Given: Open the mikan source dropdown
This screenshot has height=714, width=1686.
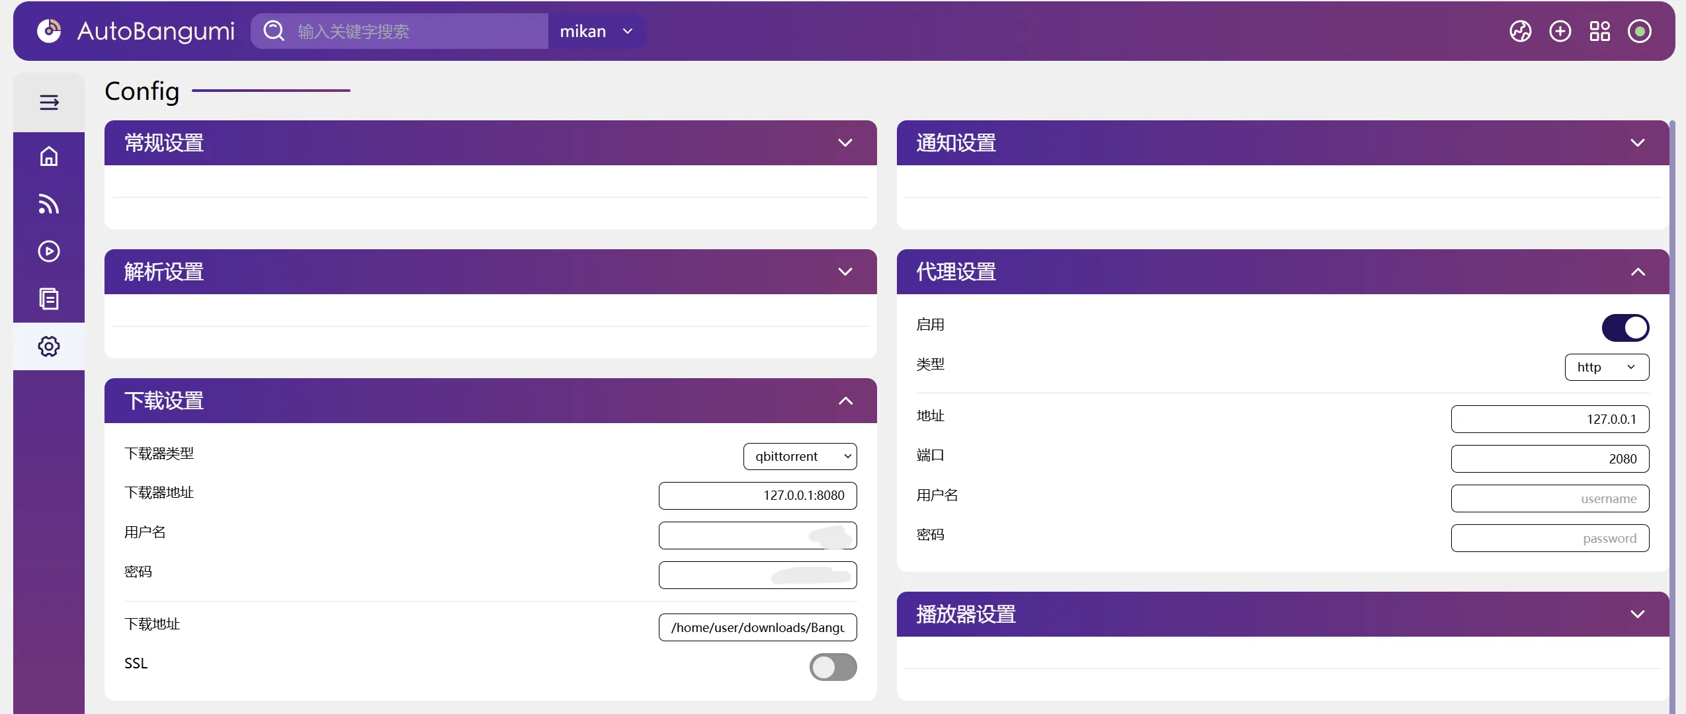Looking at the screenshot, I should pos(597,31).
